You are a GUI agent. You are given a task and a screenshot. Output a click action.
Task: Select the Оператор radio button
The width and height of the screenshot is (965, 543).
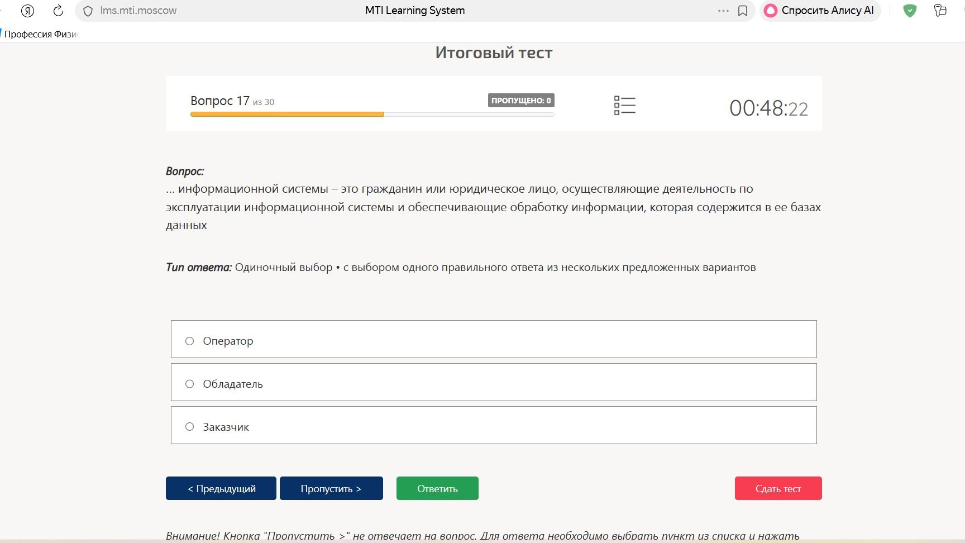(189, 341)
